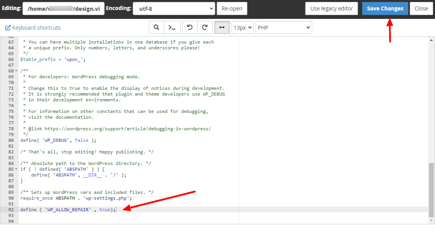Open the Keyboard shortcuts link
The width and height of the screenshot is (435, 232).
[x=36, y=28]
